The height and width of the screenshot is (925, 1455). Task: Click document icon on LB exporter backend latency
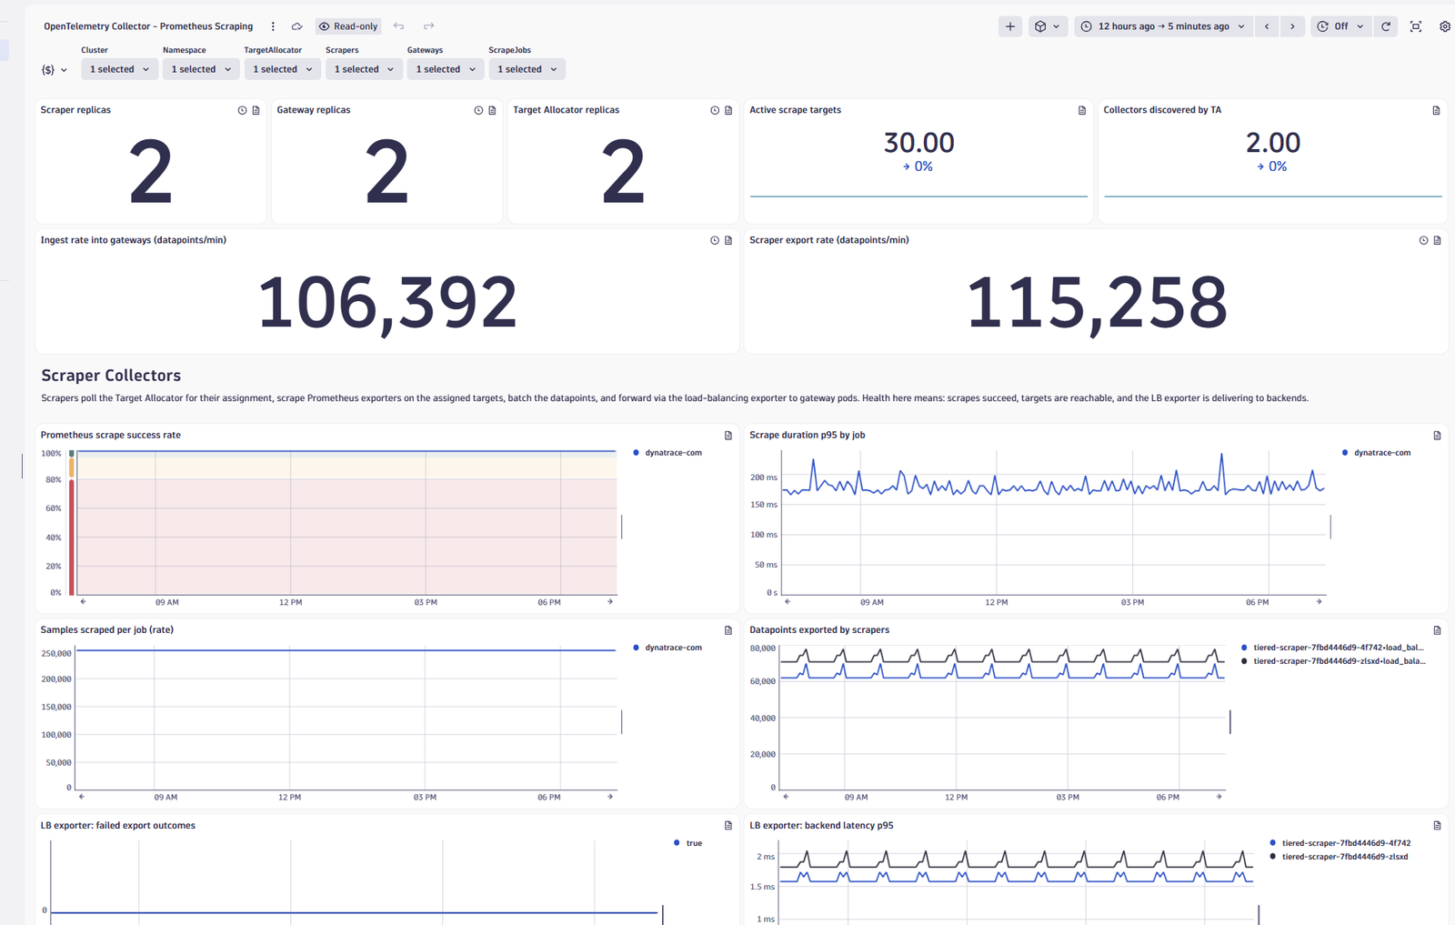(1438, 826)
